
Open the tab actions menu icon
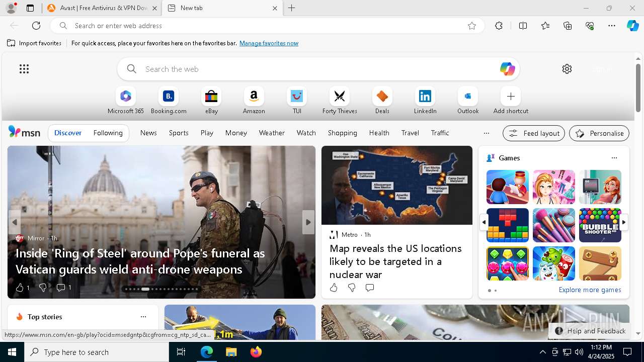[x=30, y=8]
